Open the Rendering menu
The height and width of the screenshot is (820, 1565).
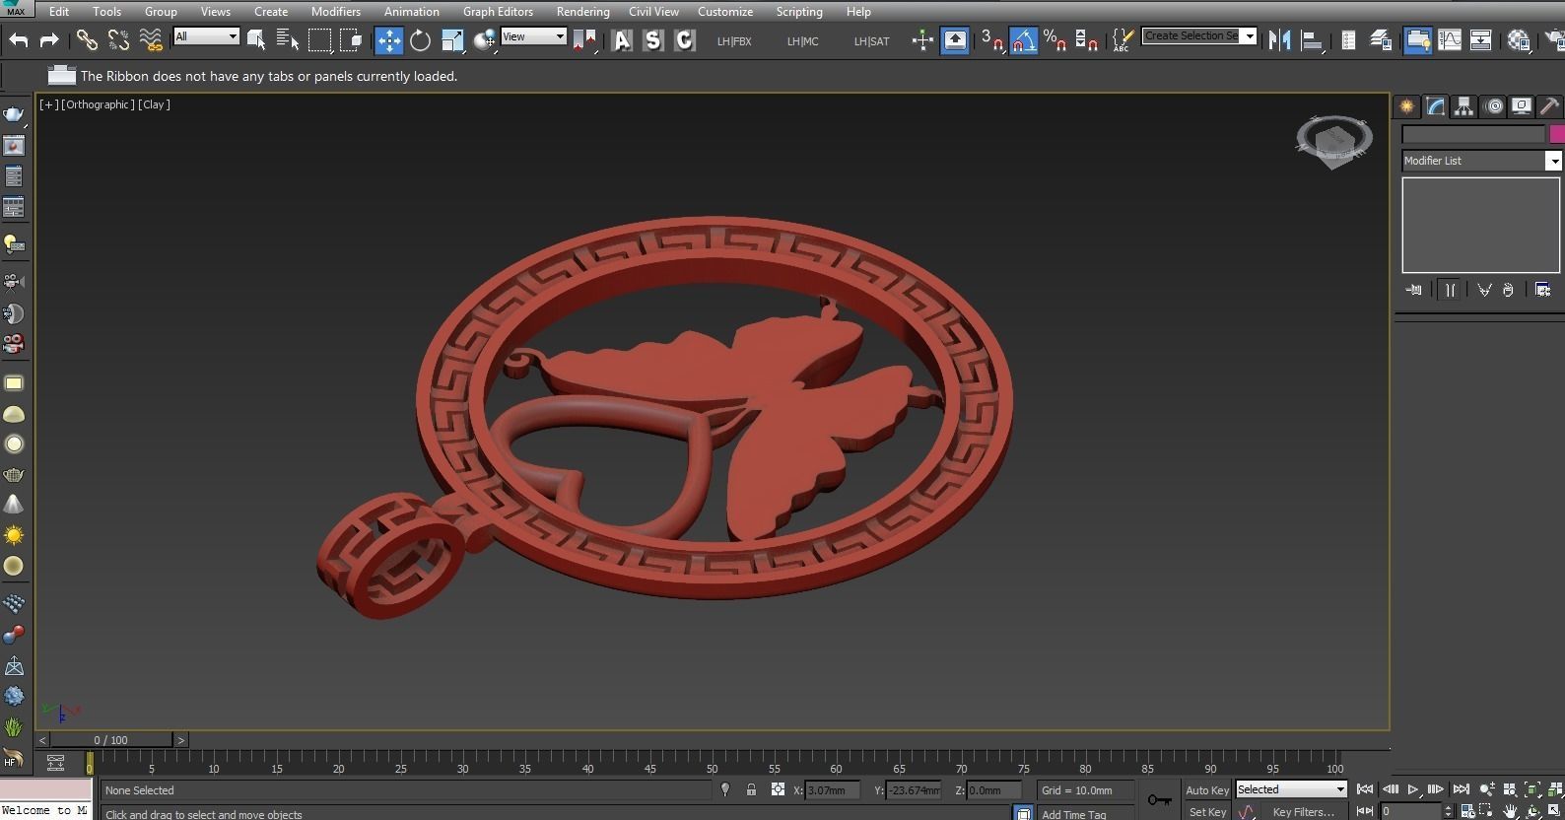click(582, 12)
